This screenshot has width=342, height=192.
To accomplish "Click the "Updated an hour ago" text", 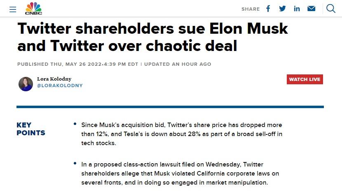I will 178,64.
